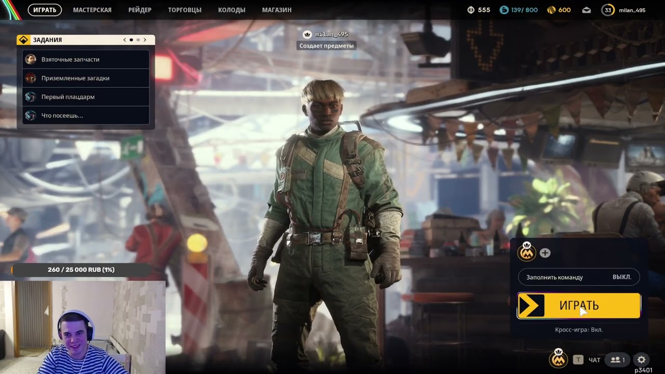Open the settings gear icon
The width and height of the screenshot is (665, 374).
[642, 359]
